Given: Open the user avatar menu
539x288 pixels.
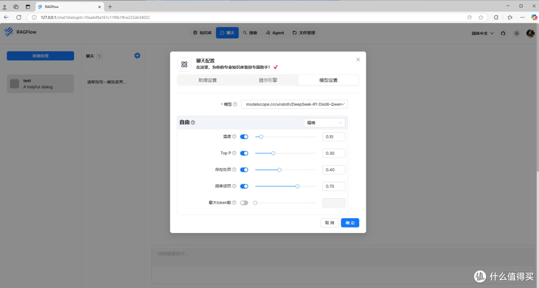Looking at the screenshot, I should pyautogui.click(x=531, y=33).
